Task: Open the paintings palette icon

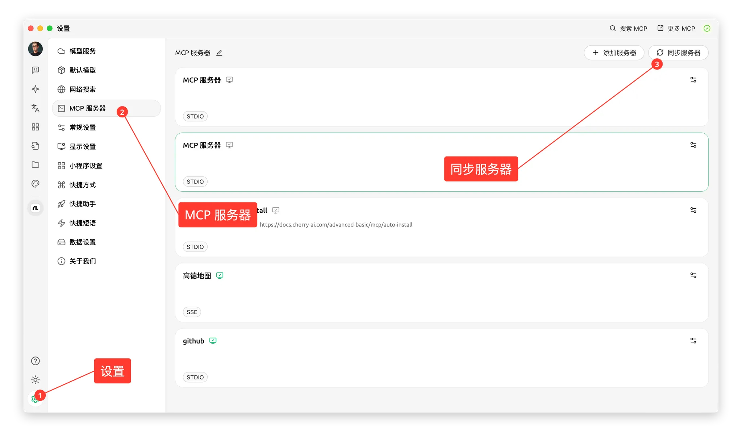Action: click(35, 184)
